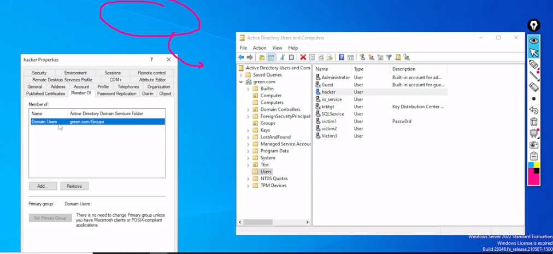Image resolution: width=553 pixels, height=254 pixels.
Task: Click the Find objects toolbar icon
Action: pyautogui.click(x=398, y=57)
